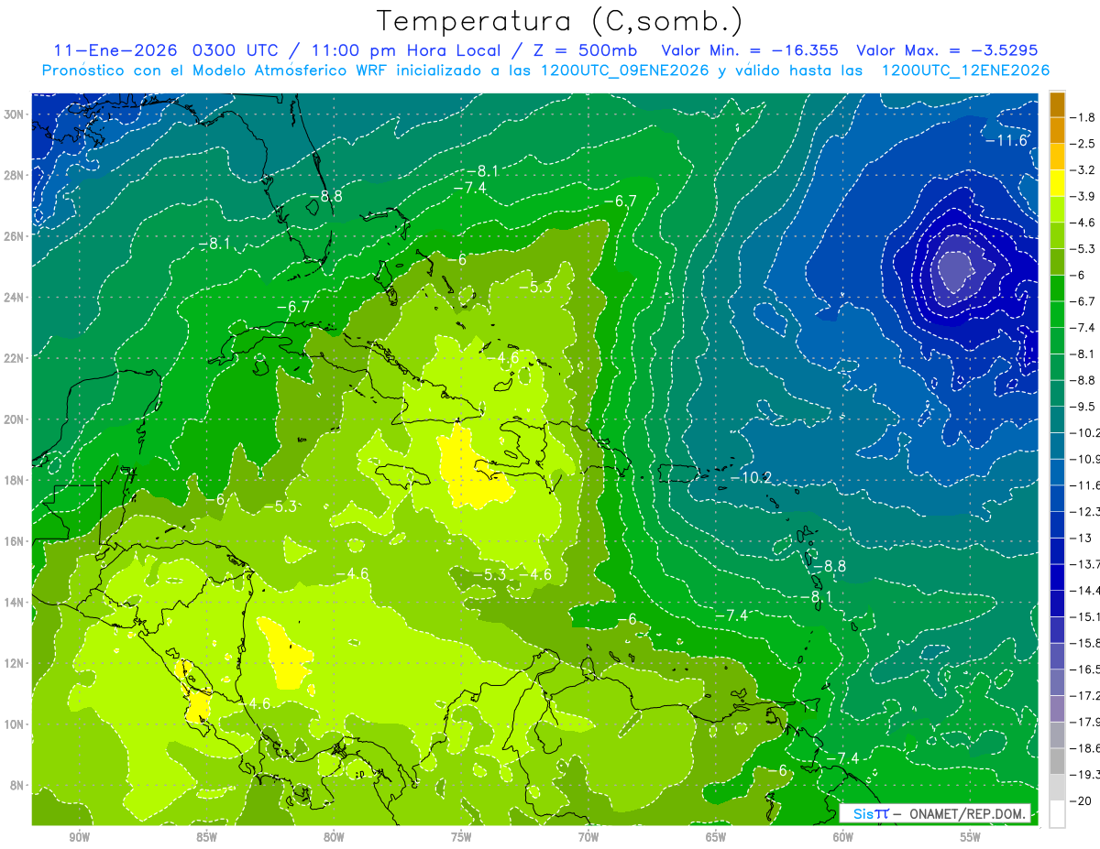Image resolution: width=1100 pixels, height=849 pixels.
Task: Click the '8N' latitude axis label
Action: click(16, 786)
